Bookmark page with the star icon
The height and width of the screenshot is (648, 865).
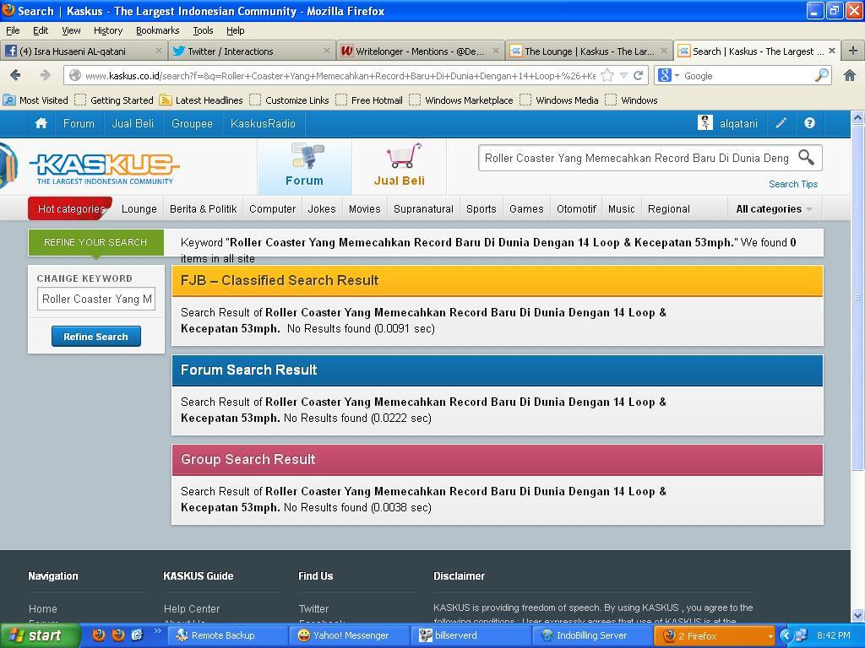point(607,75)
